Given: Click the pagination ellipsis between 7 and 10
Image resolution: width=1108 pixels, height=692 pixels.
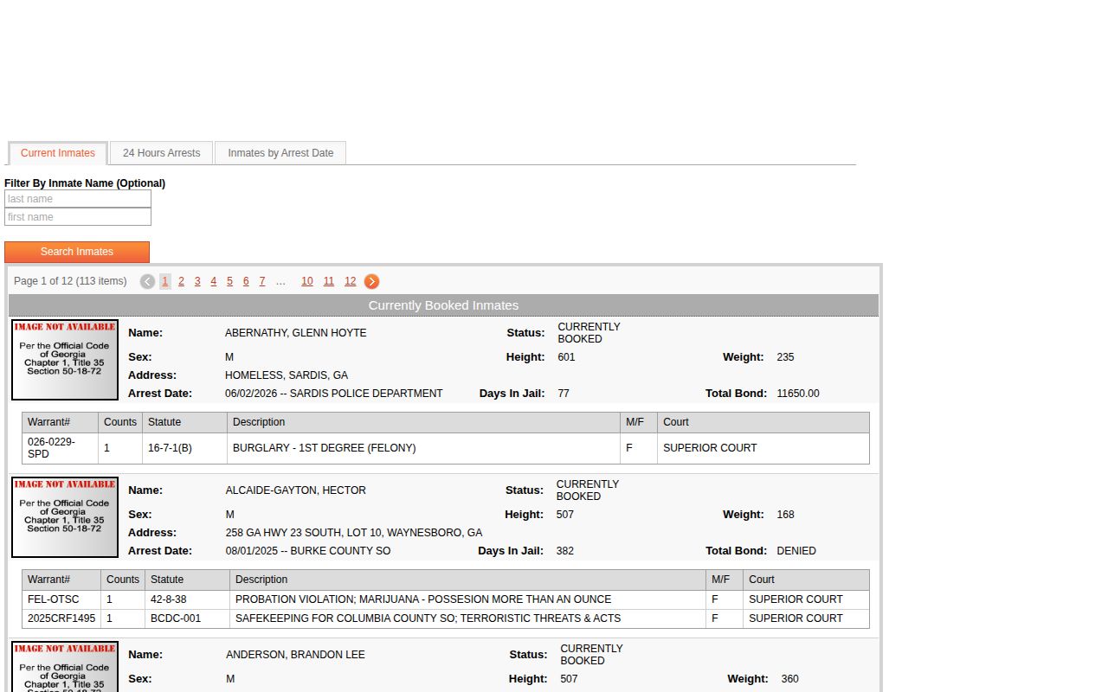Looking at the screenshot, I should click(x=280, y=281).
